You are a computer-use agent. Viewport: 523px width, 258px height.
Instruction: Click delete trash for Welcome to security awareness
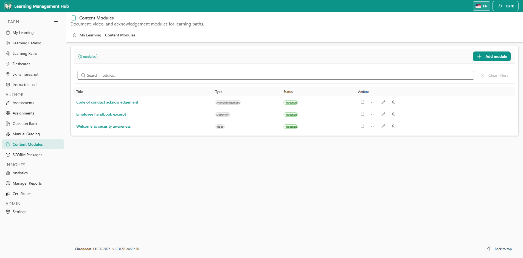click(x=394, y=126)
